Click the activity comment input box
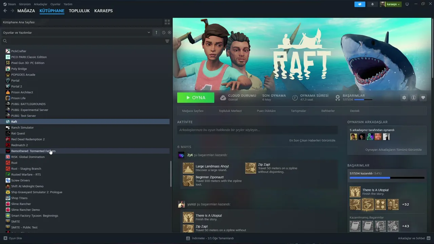The image size is (434, 244). pos(257,130)
